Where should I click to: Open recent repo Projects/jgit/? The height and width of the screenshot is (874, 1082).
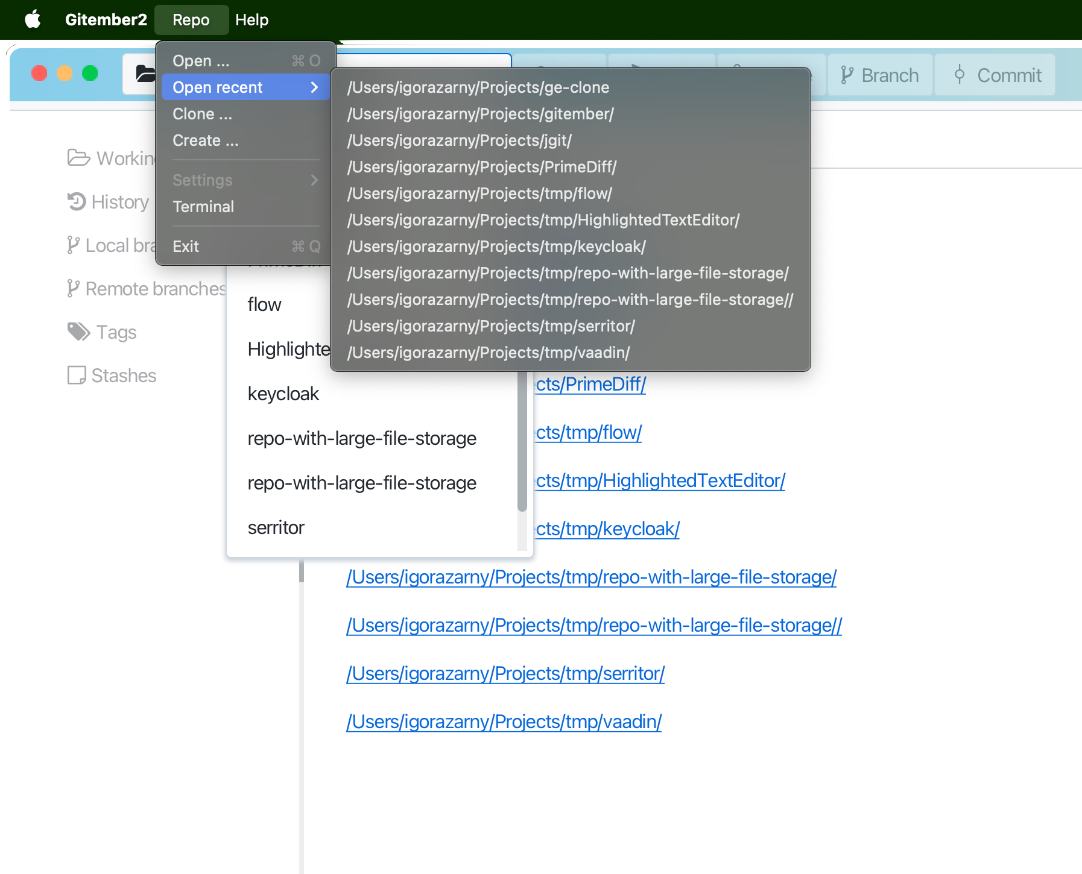571,140
